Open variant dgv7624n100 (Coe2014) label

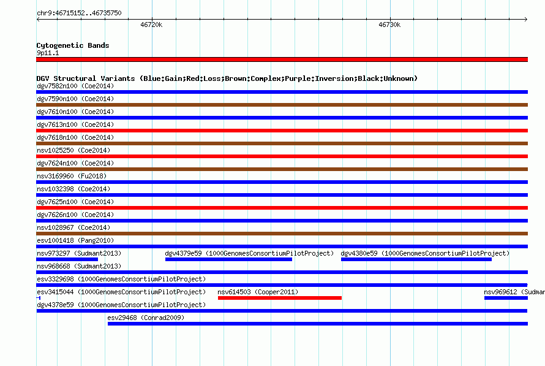click(x=75, y=163)
